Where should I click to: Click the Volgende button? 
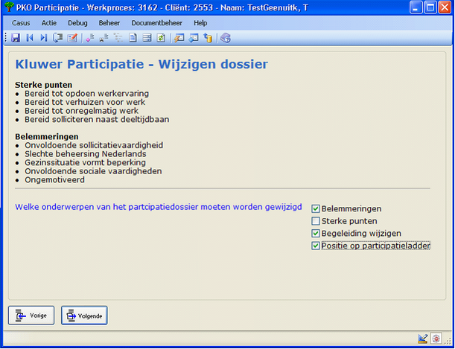point(84,316)
